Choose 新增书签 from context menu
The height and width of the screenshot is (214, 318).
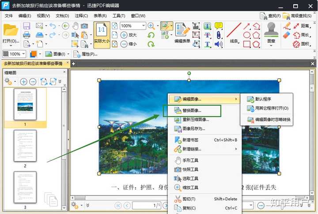(x=205, y=140)
